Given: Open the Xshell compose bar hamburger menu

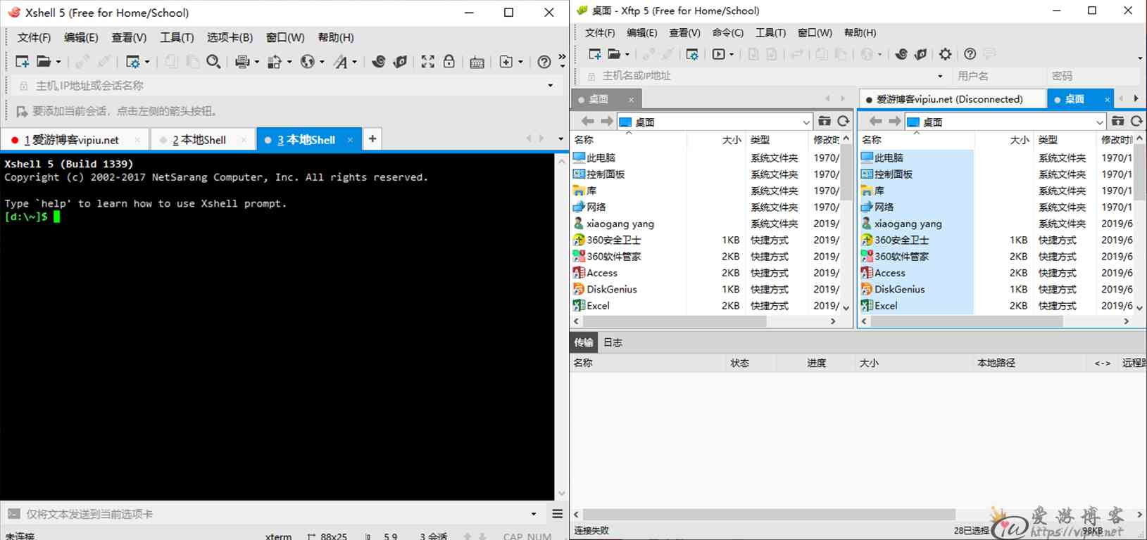Looking at the screenshot, I should coord(558,514).
